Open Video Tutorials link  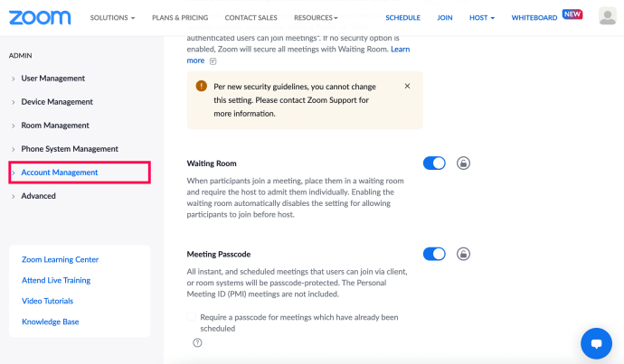47,301
